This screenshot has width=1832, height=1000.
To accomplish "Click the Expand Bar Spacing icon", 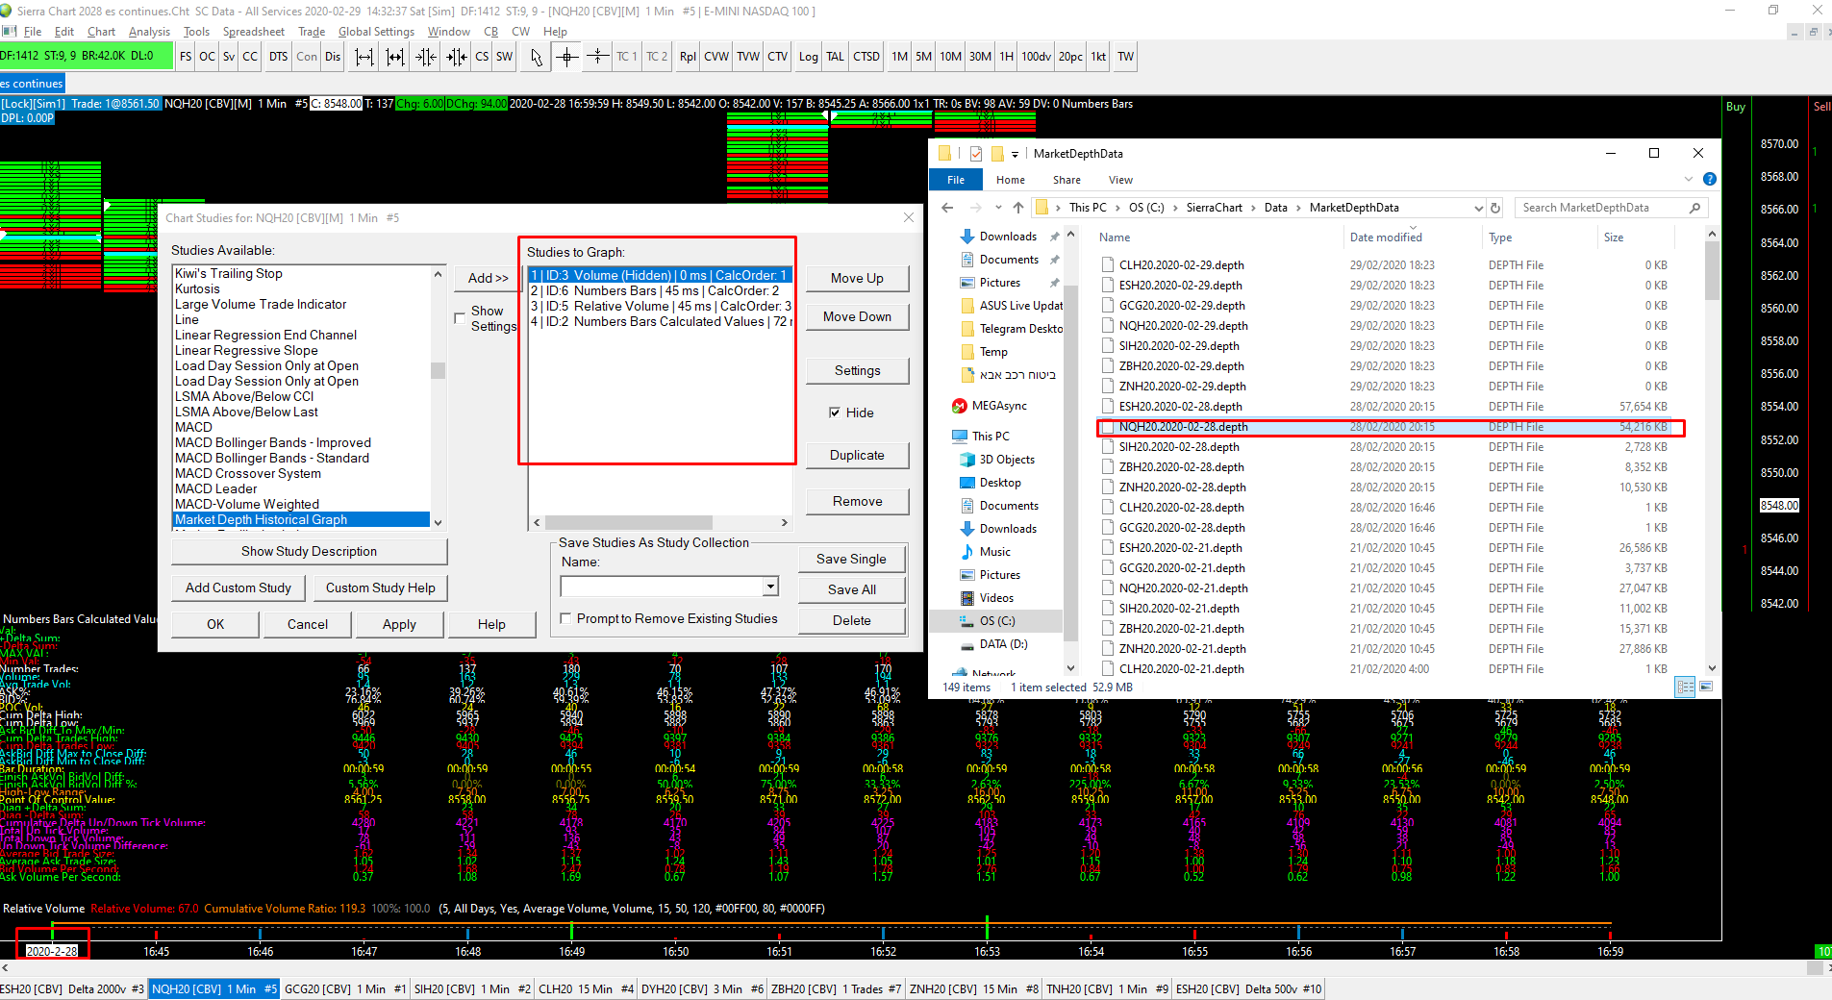I will (364, 57).
